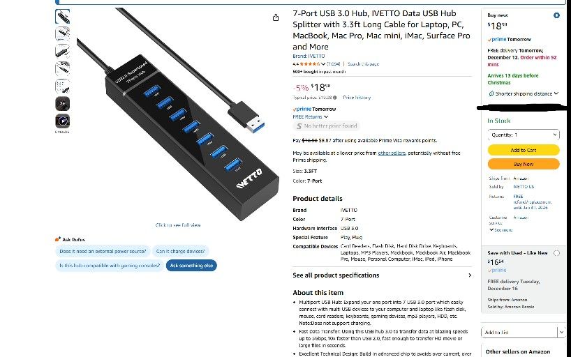
Task: Click the typical price info icon
Action: pos(334,98)
